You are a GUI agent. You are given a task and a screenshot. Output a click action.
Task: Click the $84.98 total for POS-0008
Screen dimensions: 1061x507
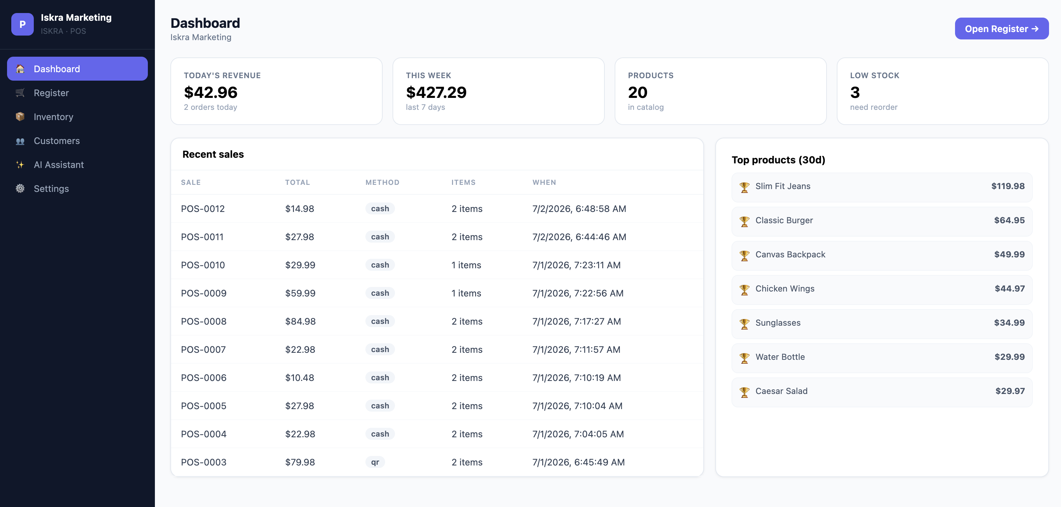pyautogui.click(x=300, y=321)
